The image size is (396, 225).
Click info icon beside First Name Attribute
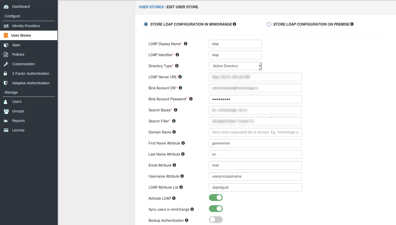coord(183,143)
